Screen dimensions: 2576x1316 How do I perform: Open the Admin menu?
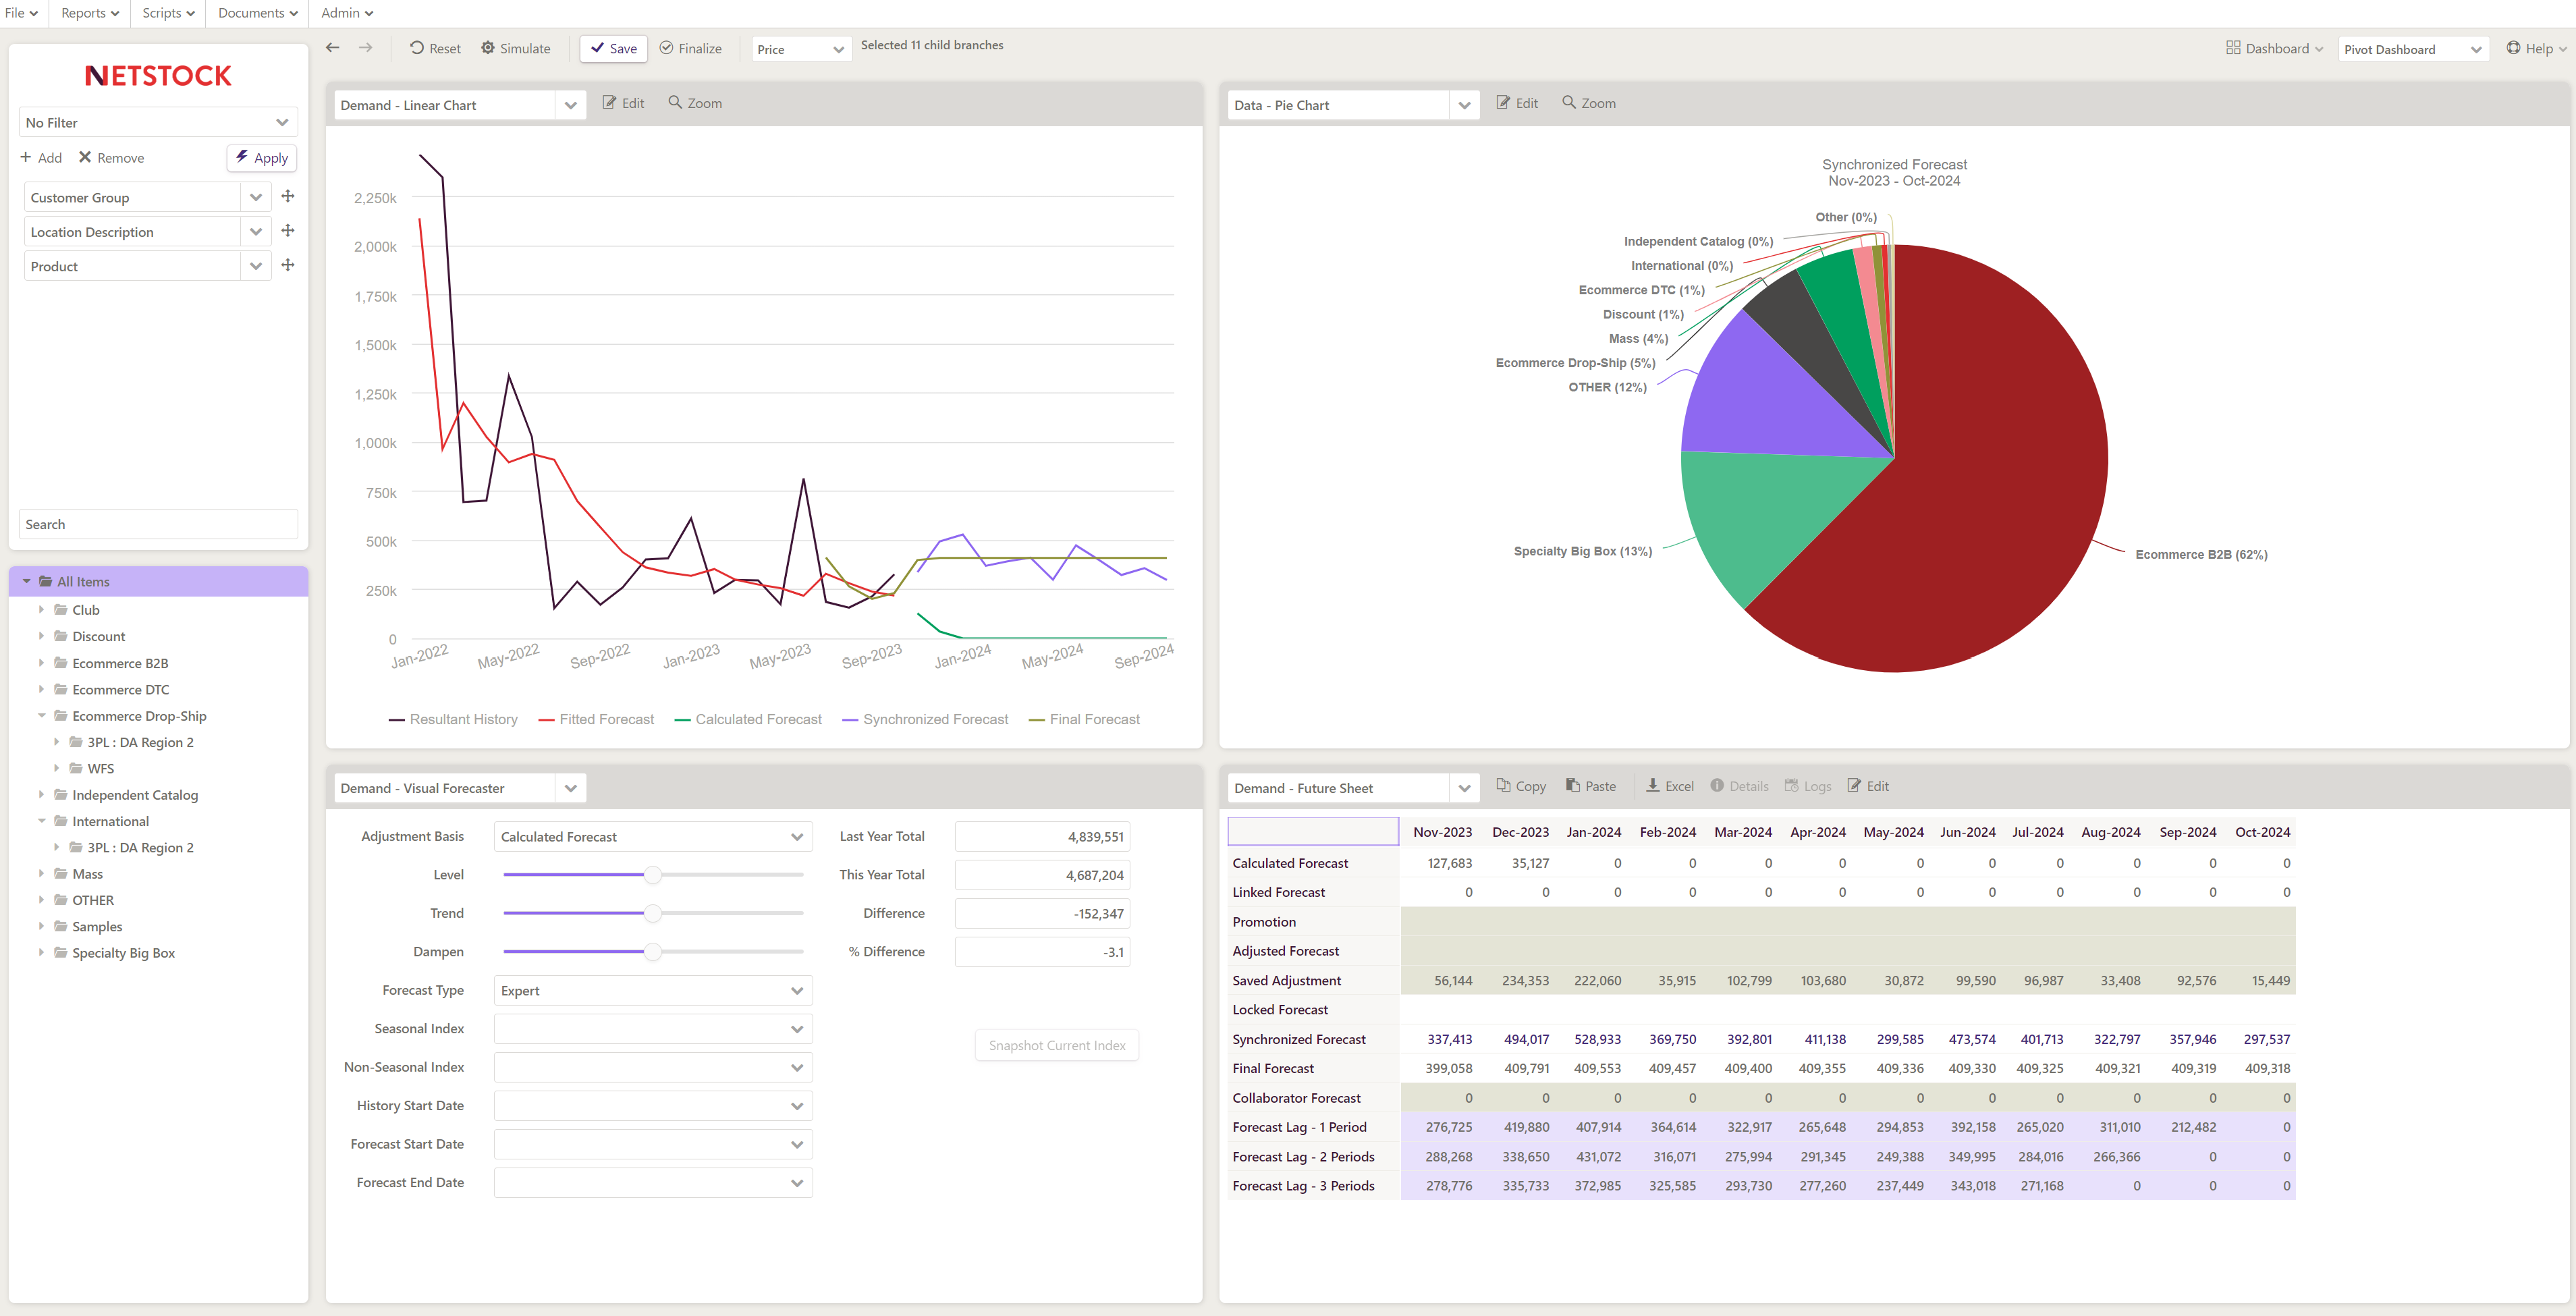click(x=345, y=13)
